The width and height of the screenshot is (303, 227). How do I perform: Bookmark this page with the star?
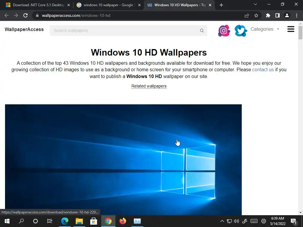[x=256, y=15]
